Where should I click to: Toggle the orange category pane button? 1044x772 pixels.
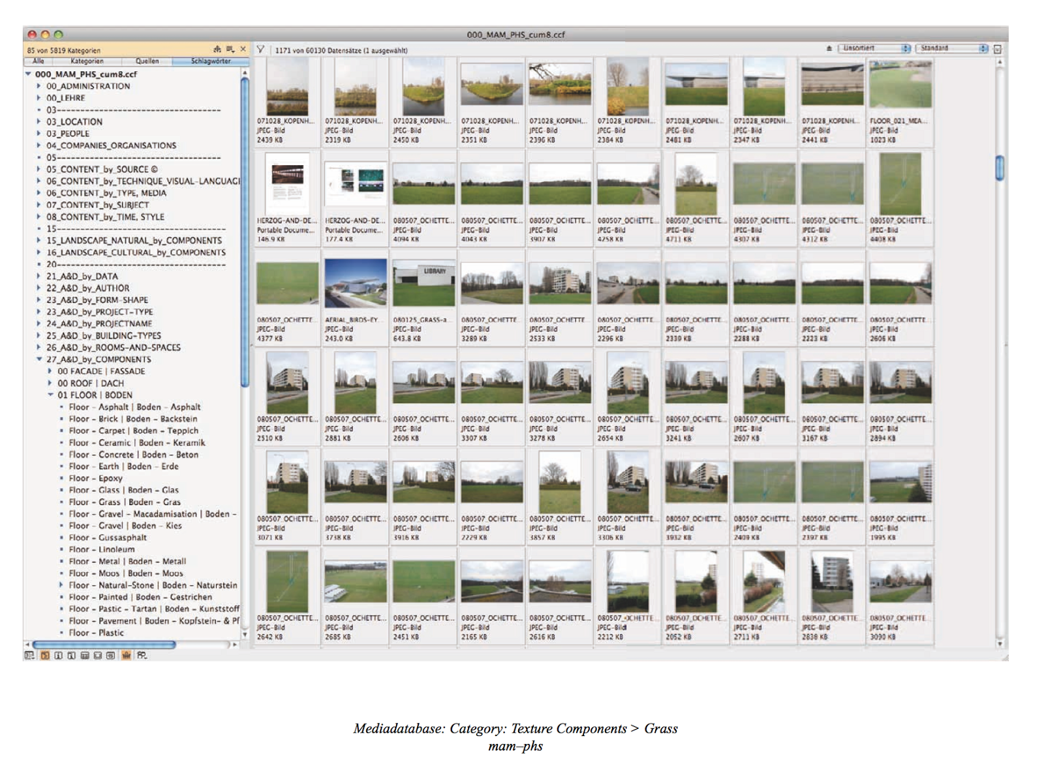pos(45,655)
